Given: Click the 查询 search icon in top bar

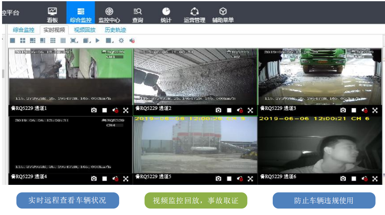Looking at the screenshot, I should [x=138, y=15].
